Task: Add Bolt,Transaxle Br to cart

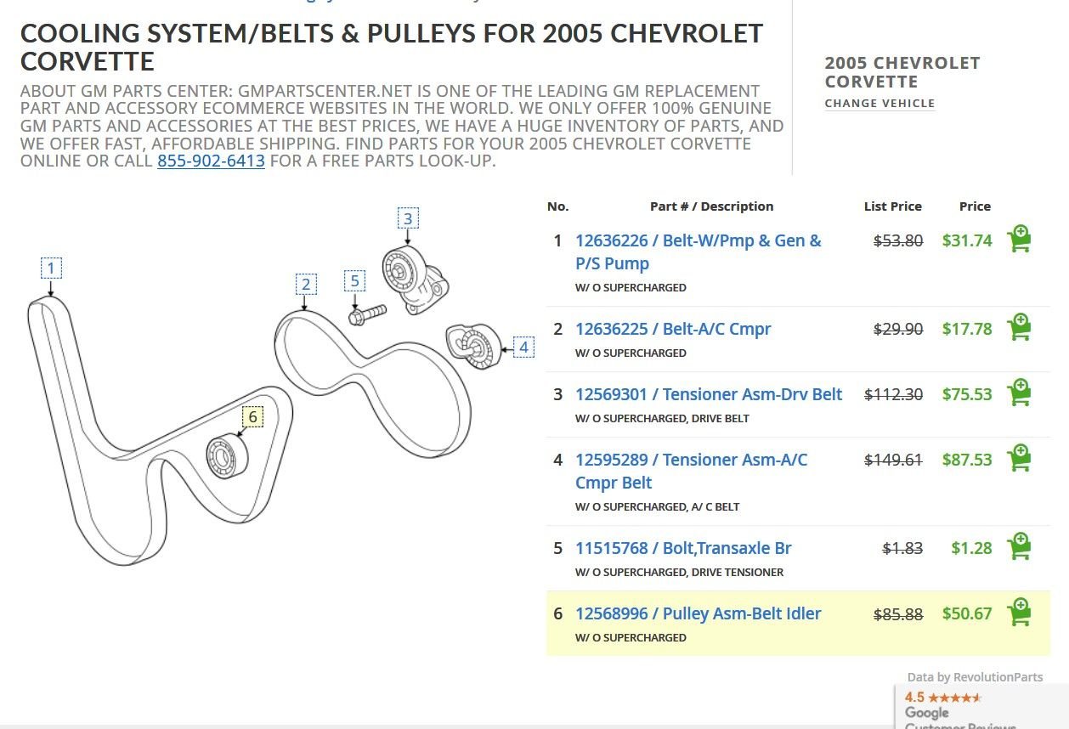Action: [x=1019, y=547]
